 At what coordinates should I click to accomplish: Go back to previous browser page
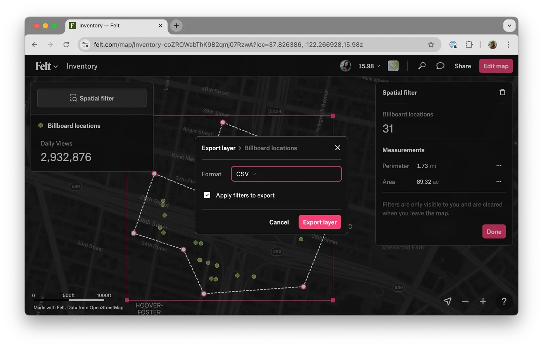coord(35,45)
